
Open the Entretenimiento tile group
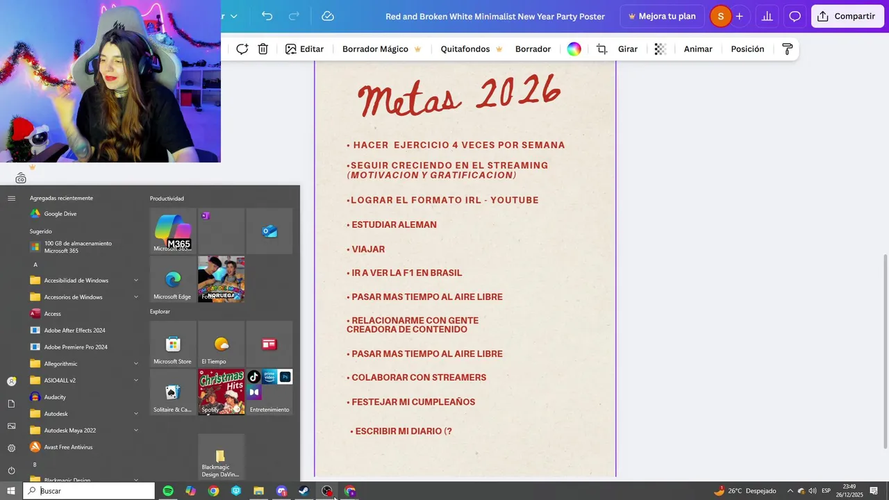269,392
